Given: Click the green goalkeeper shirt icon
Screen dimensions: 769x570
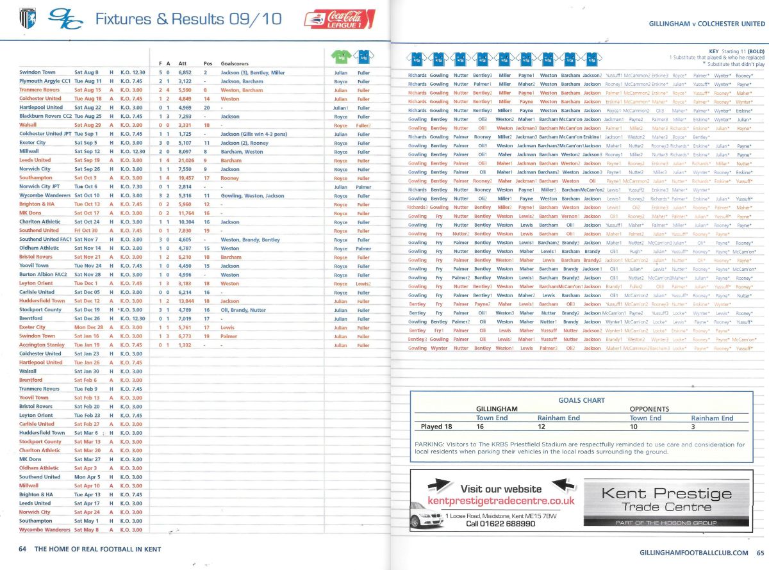Looking at the screenshot, I should coord(340,57).
